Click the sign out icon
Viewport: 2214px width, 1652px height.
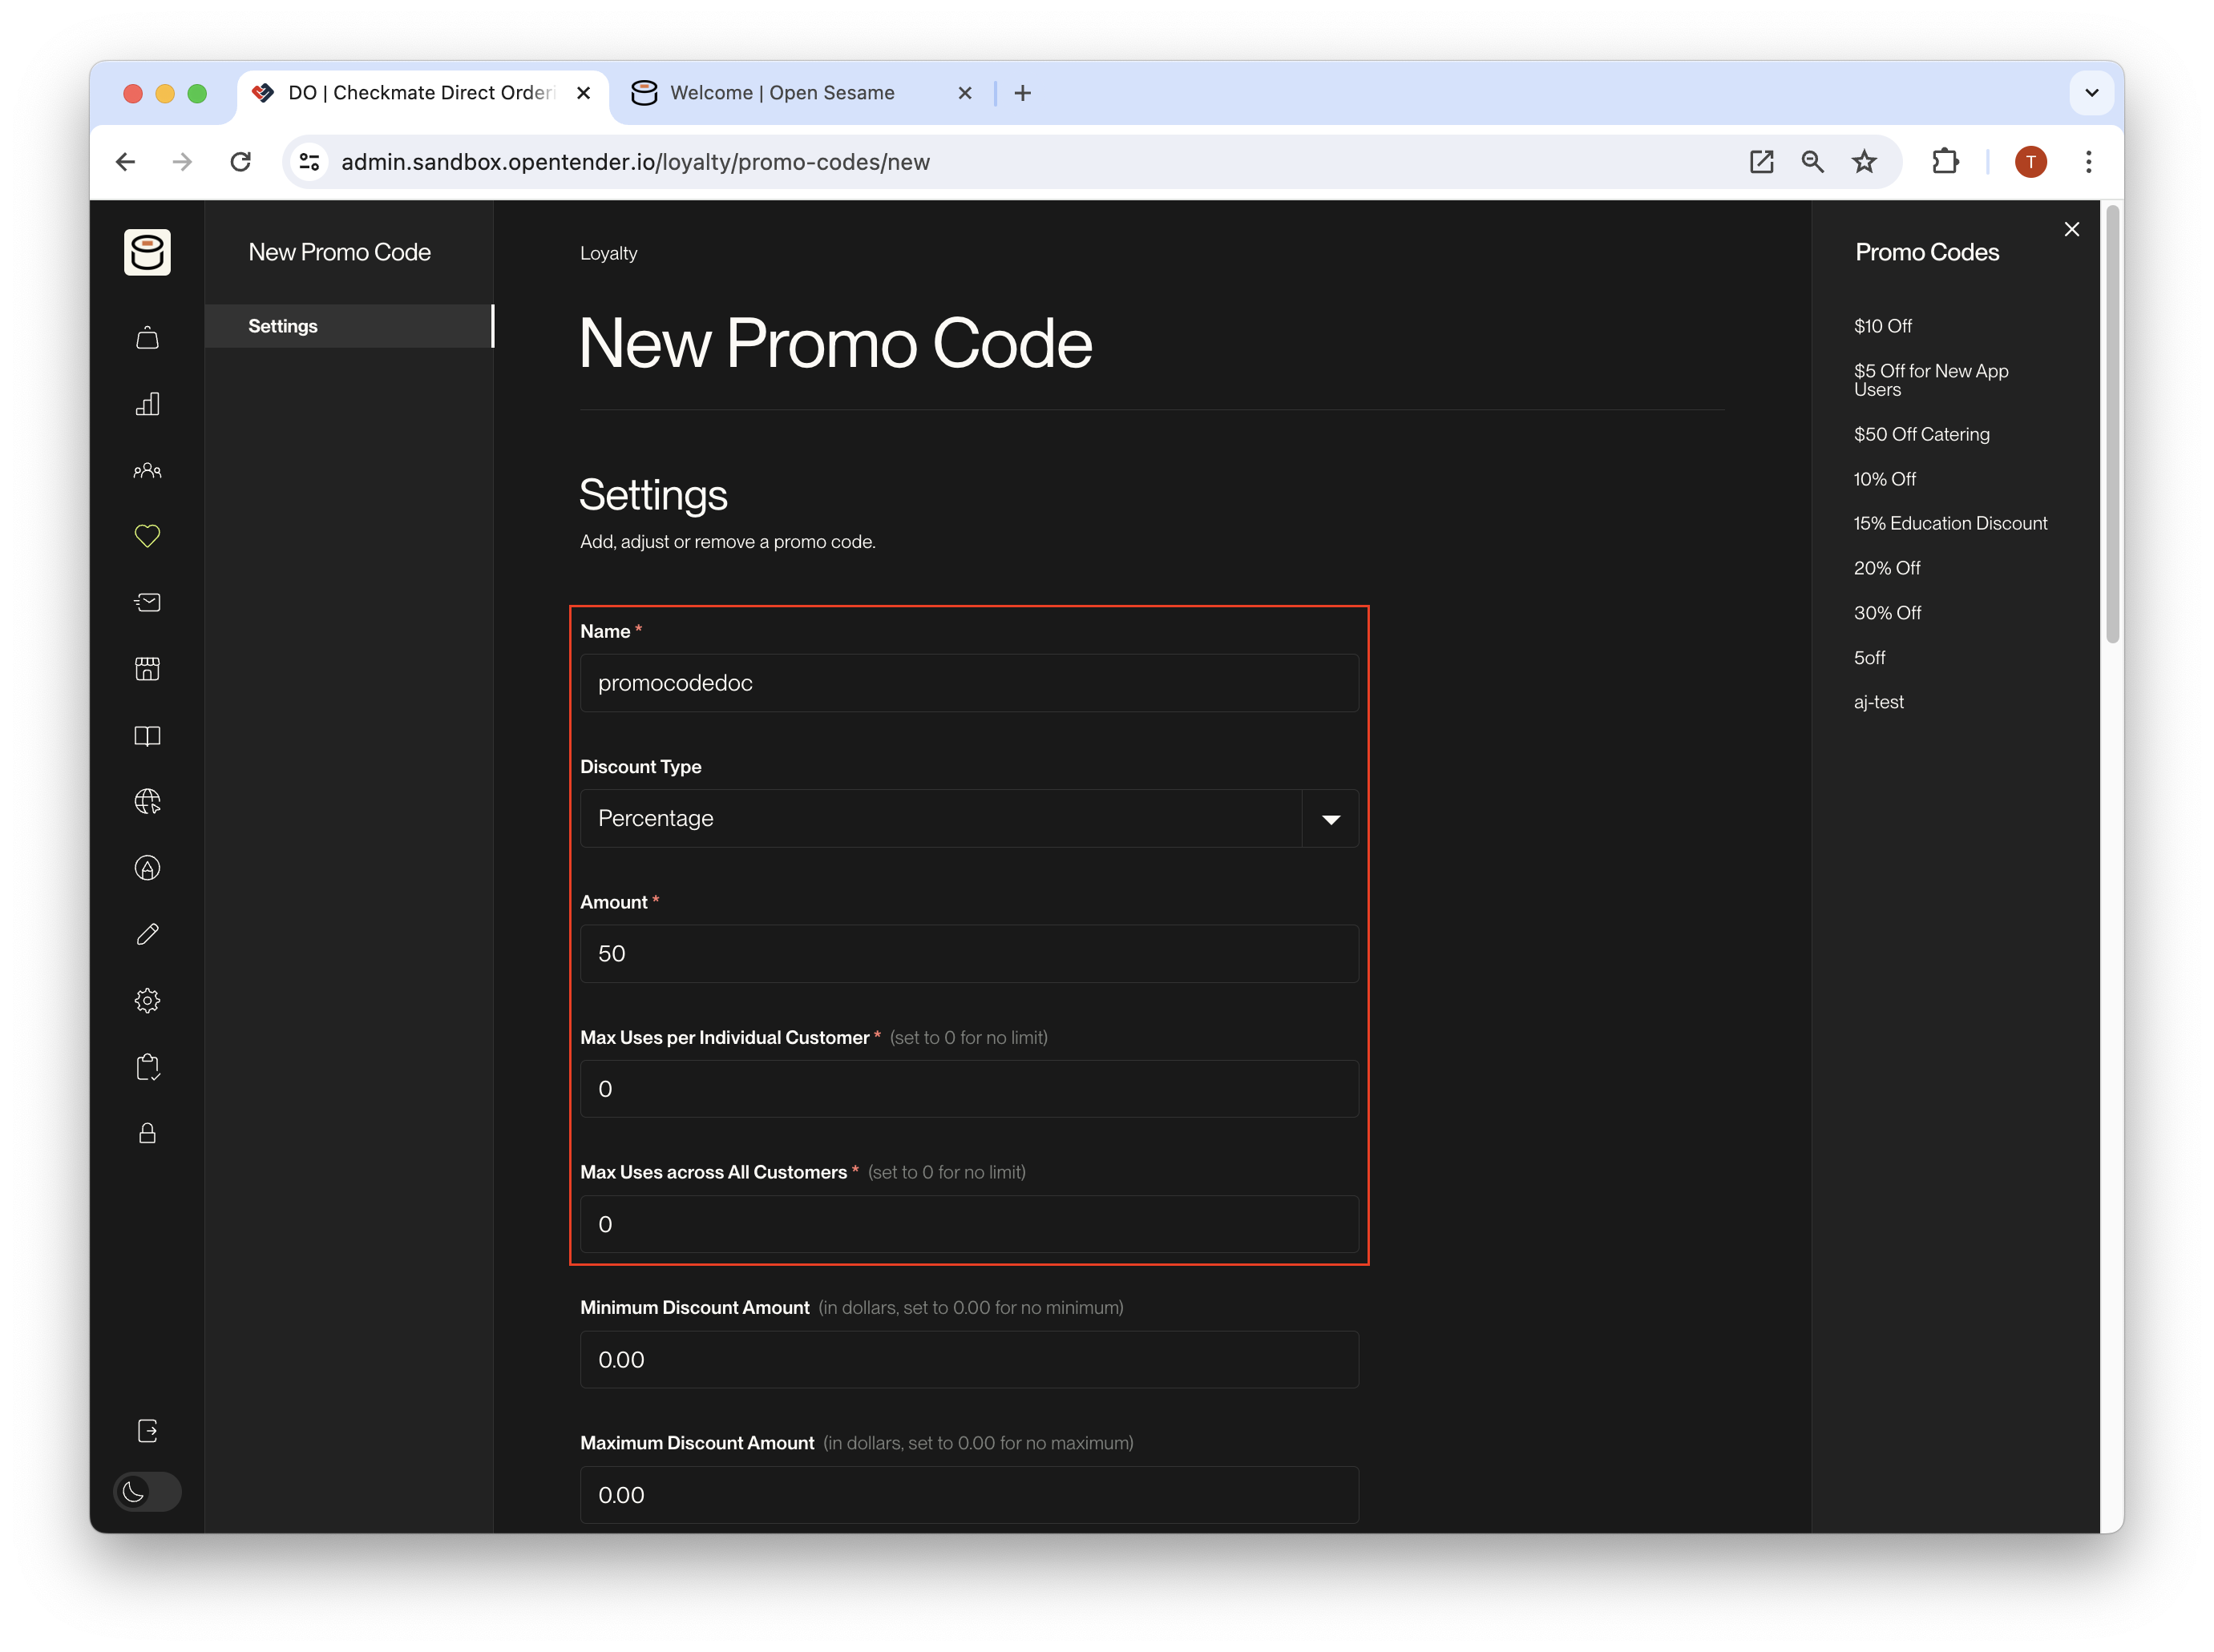click(147, 1431)
